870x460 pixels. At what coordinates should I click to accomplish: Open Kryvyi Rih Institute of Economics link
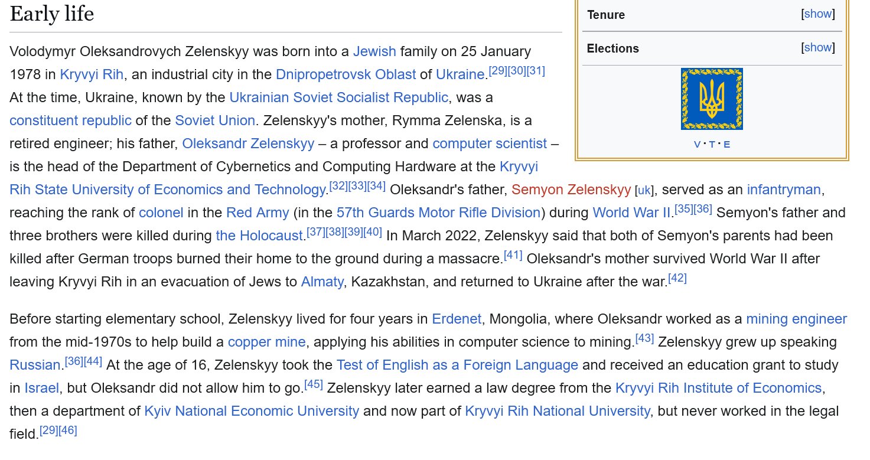point(719,388)
